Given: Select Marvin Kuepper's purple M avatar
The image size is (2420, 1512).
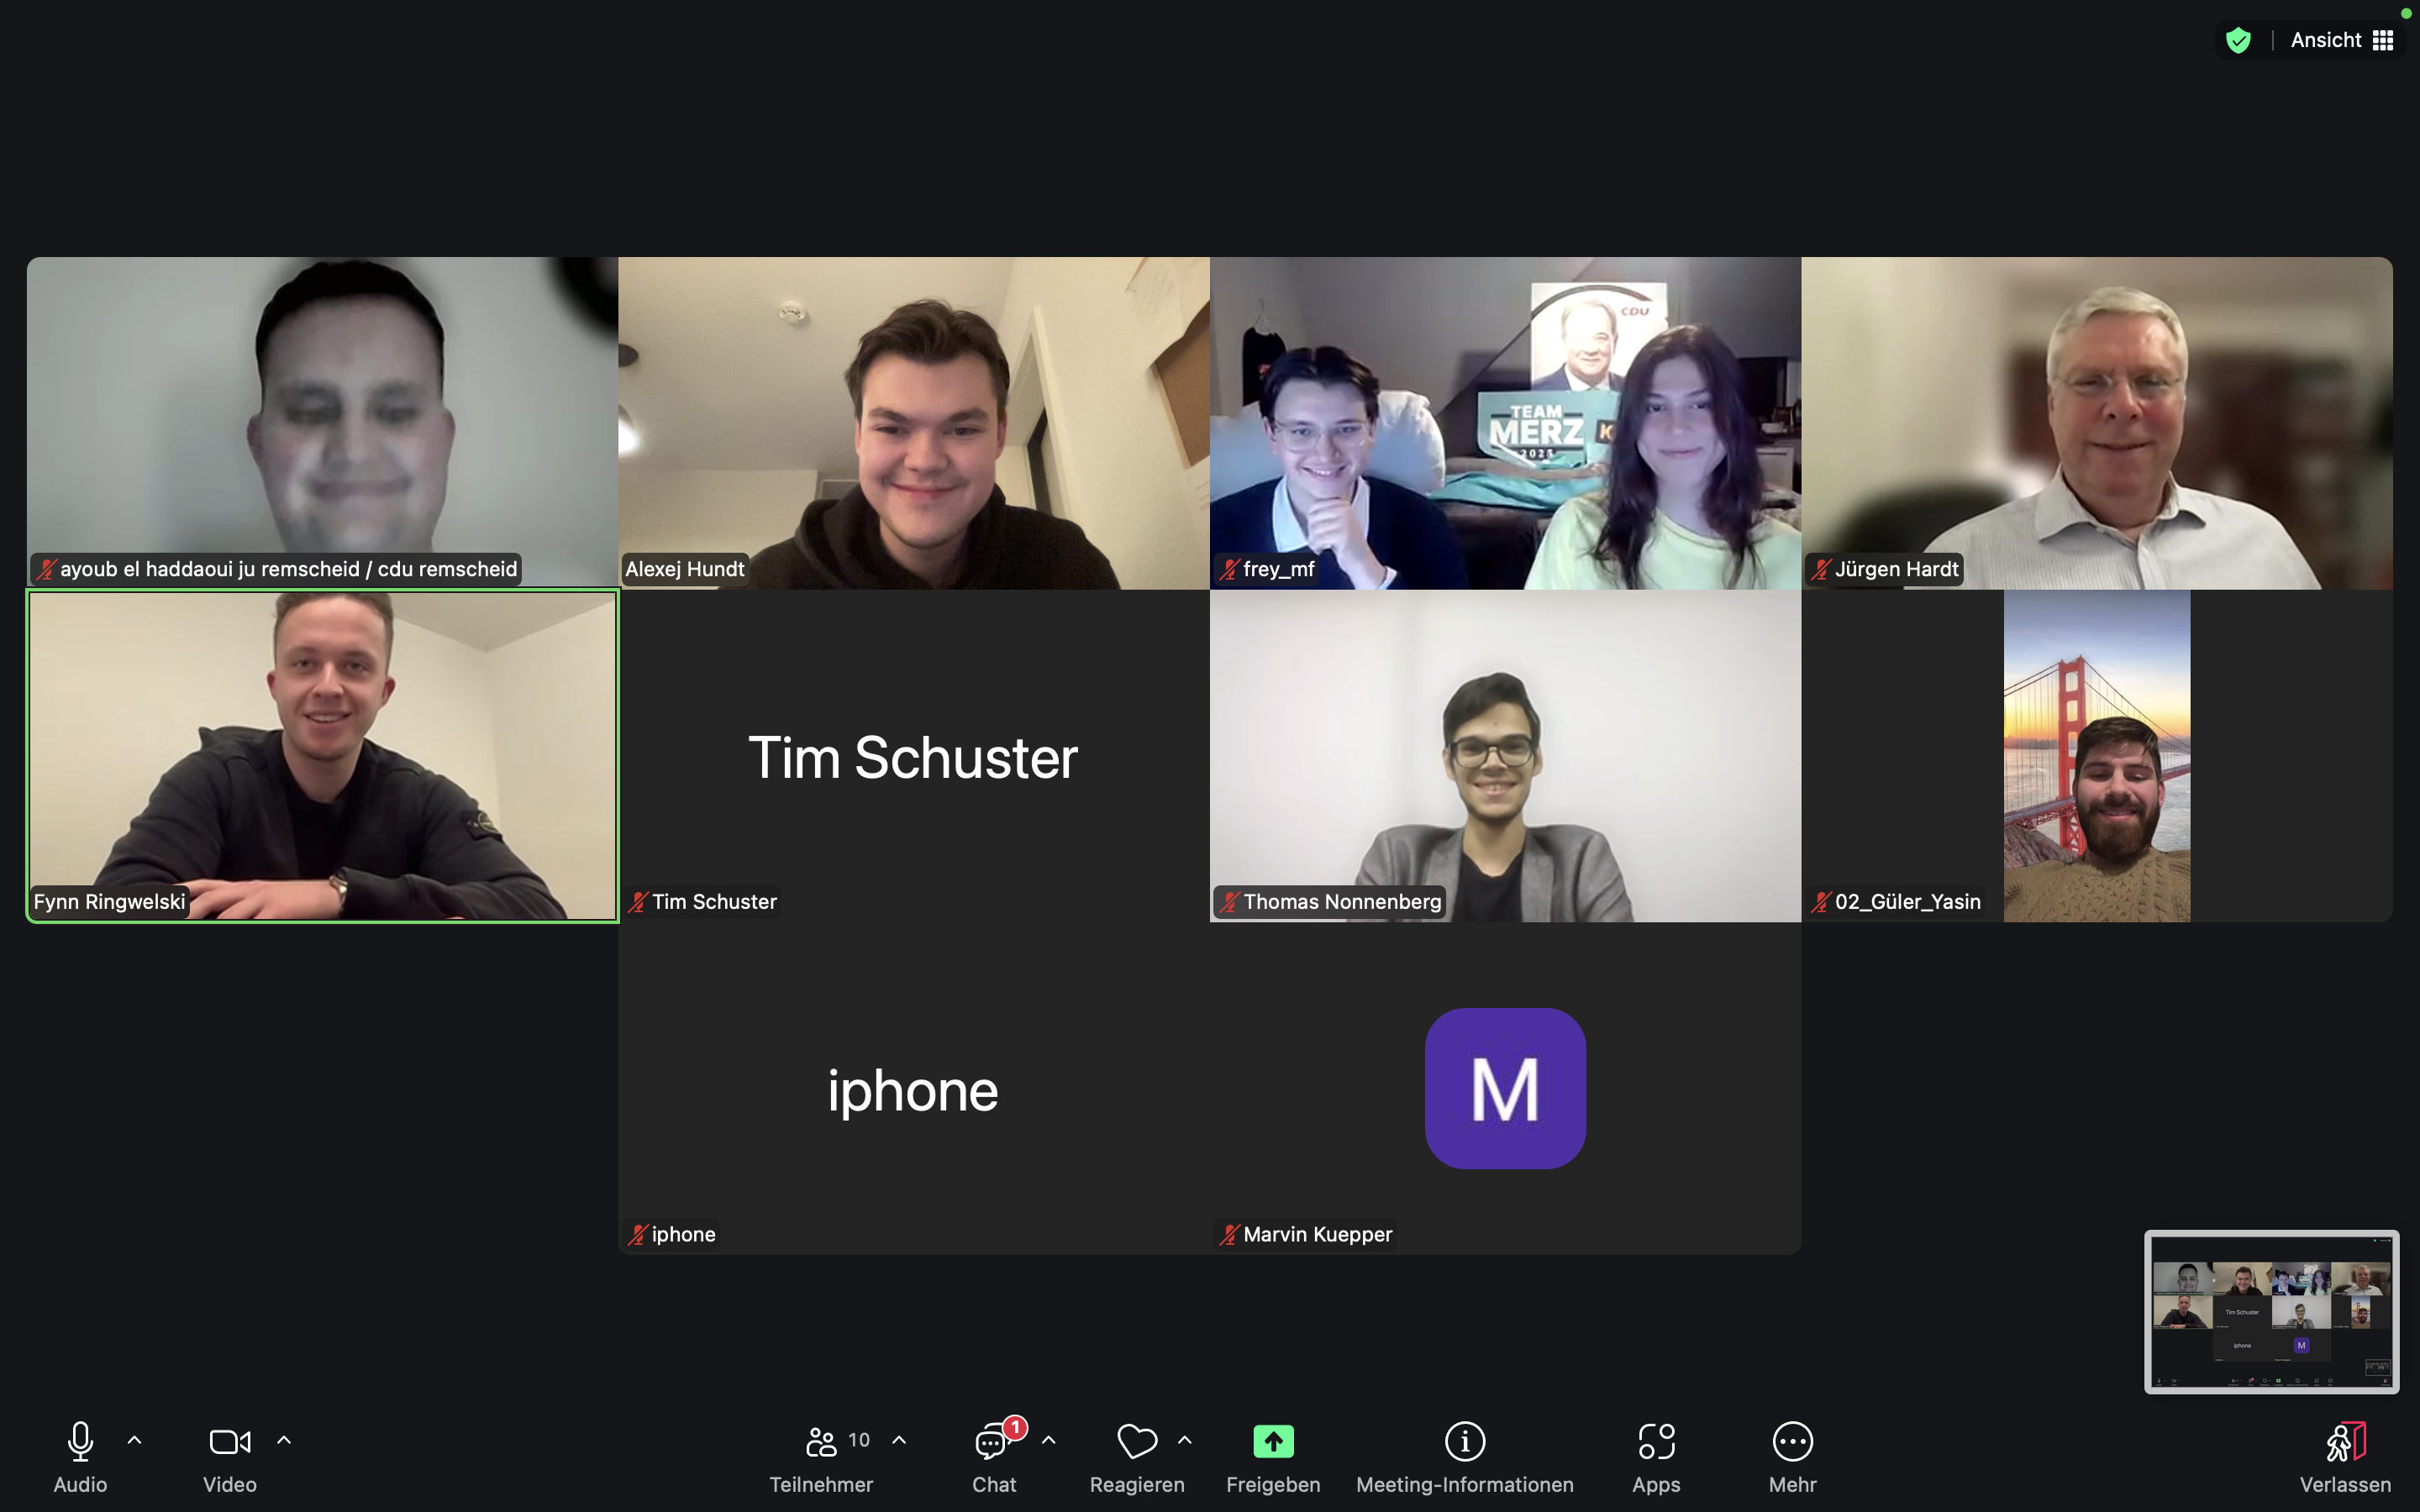Looking at the screenshot, I should [x=1505, y=1088].
